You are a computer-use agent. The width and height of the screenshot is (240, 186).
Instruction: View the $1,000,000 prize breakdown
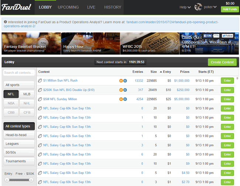(182, 81)
